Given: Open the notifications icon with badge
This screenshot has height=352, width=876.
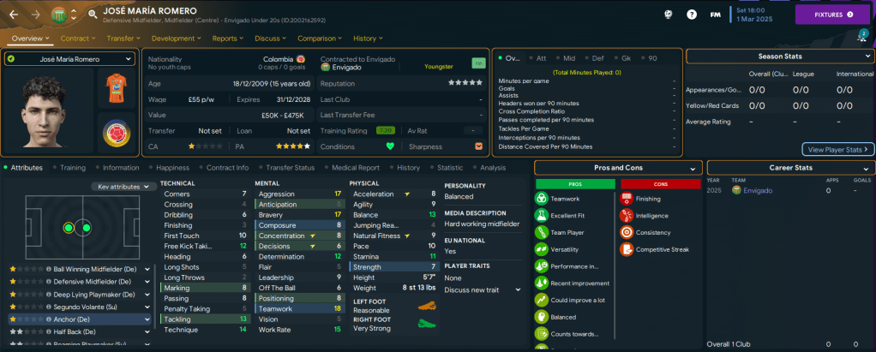Looking at the screenshot, I should point(861,37).
